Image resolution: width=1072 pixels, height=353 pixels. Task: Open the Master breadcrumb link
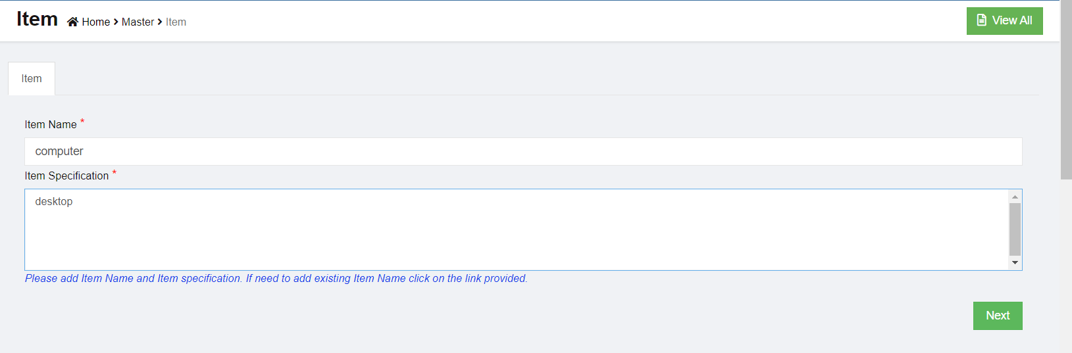click(x=138, y=22)
